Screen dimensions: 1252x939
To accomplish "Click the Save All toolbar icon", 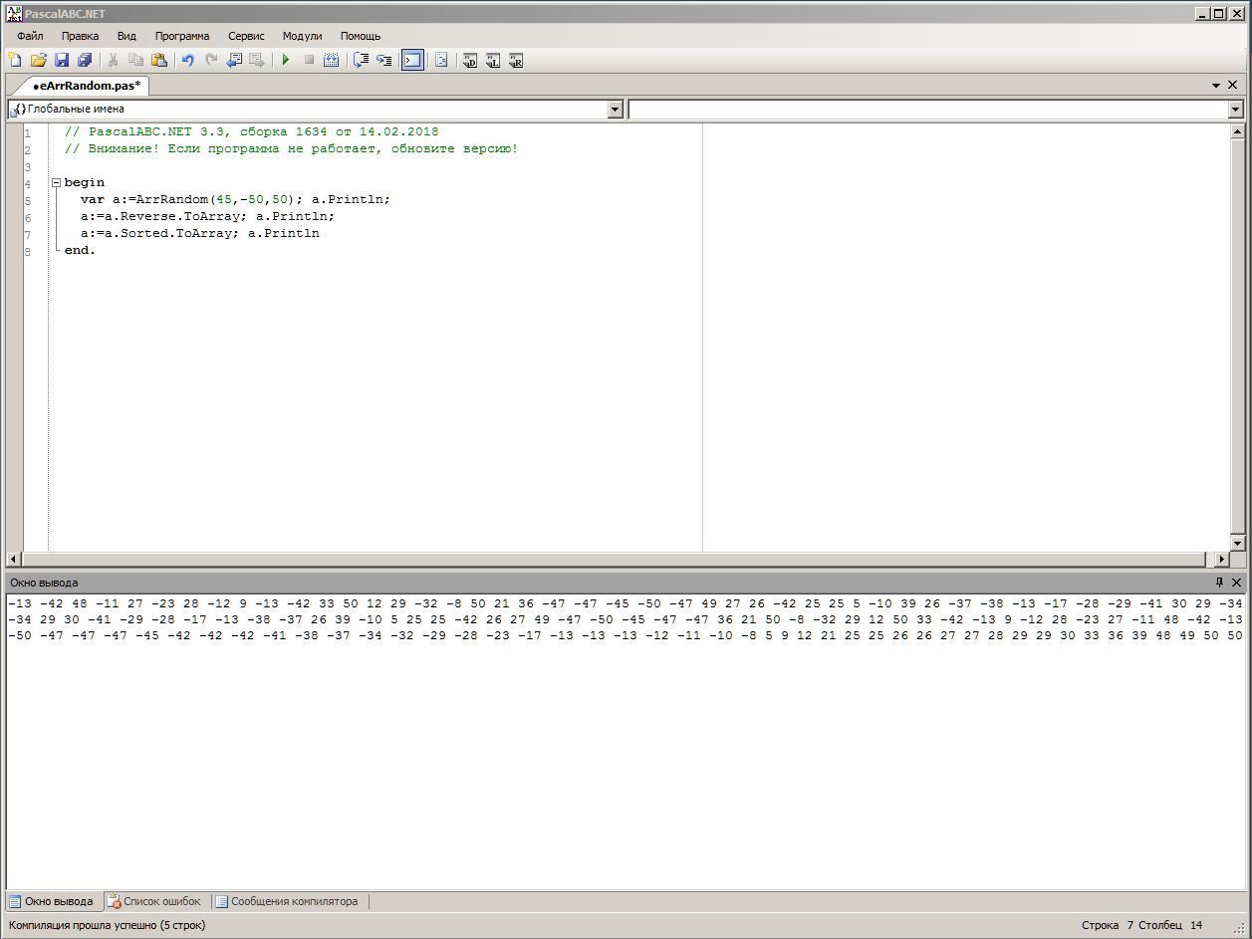I will coord(85,61).
